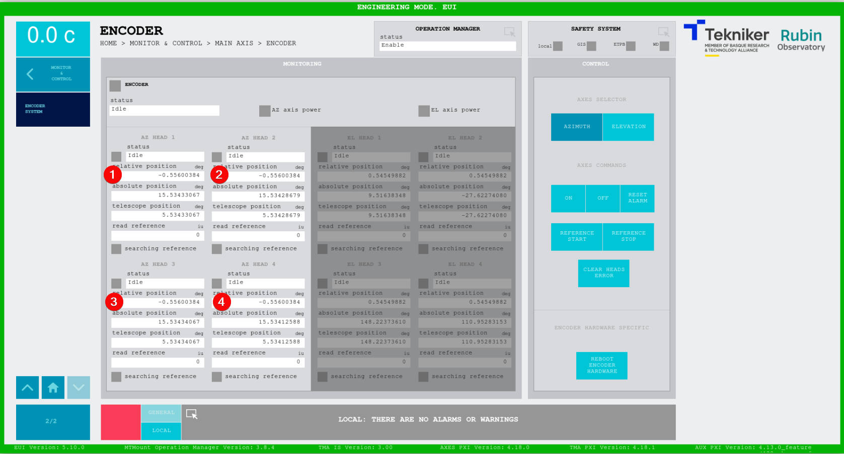Click the safety system ETPB indicator
844x454 pixels.
(x=631, y=46)
